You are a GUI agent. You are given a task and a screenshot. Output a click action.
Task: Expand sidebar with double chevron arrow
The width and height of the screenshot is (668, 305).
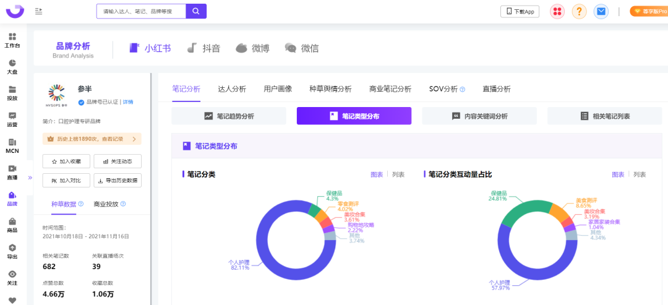point(30,178)
